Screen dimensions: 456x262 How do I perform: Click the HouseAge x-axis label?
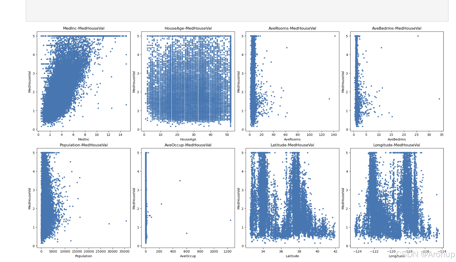point(188,139)
